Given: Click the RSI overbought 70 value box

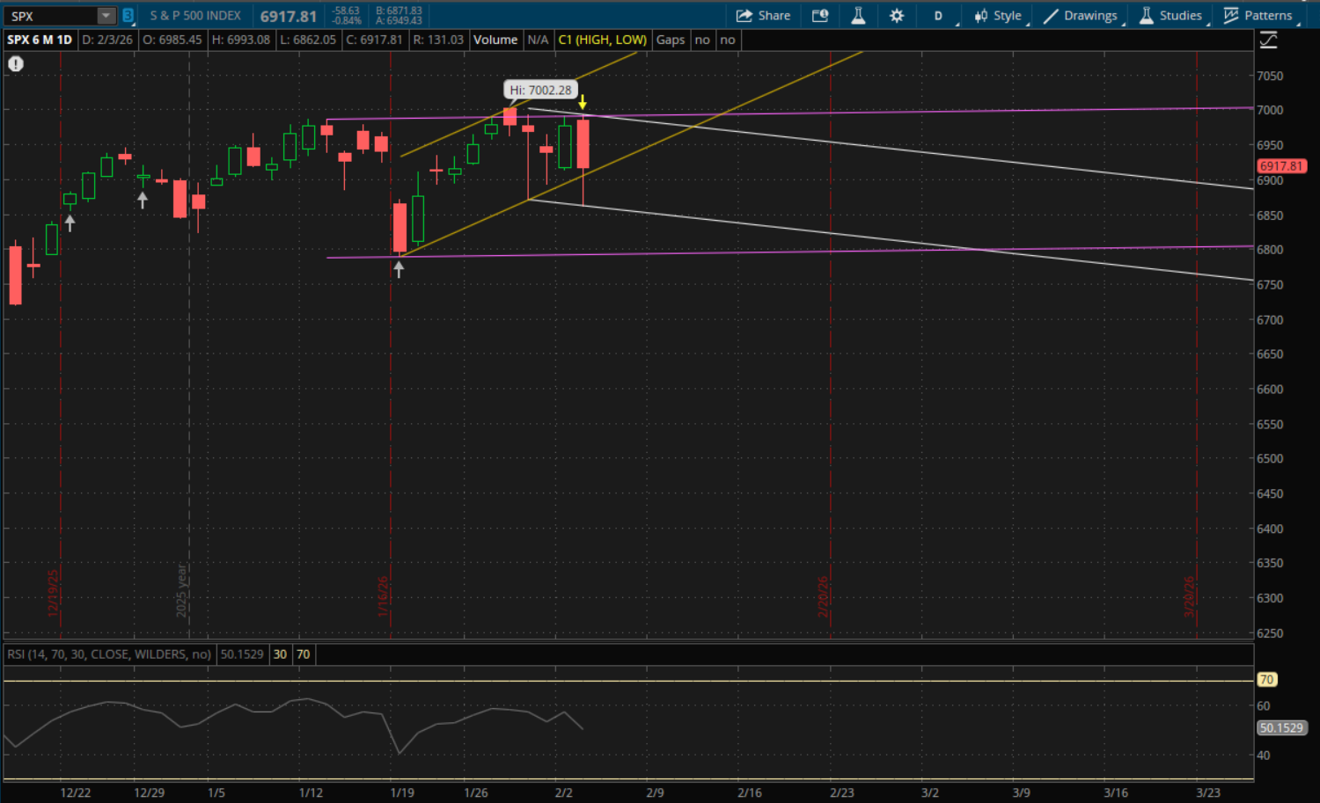Looking at the screenshot, I should tap(303, 654).
